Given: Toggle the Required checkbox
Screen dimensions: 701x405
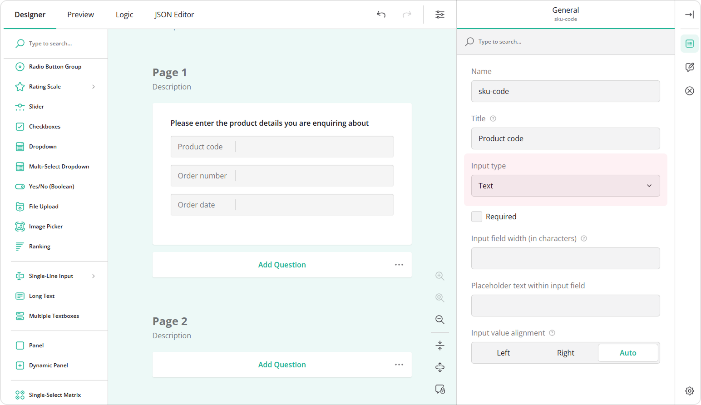Looking at the screenshot, I should click(x=477, y=217).
